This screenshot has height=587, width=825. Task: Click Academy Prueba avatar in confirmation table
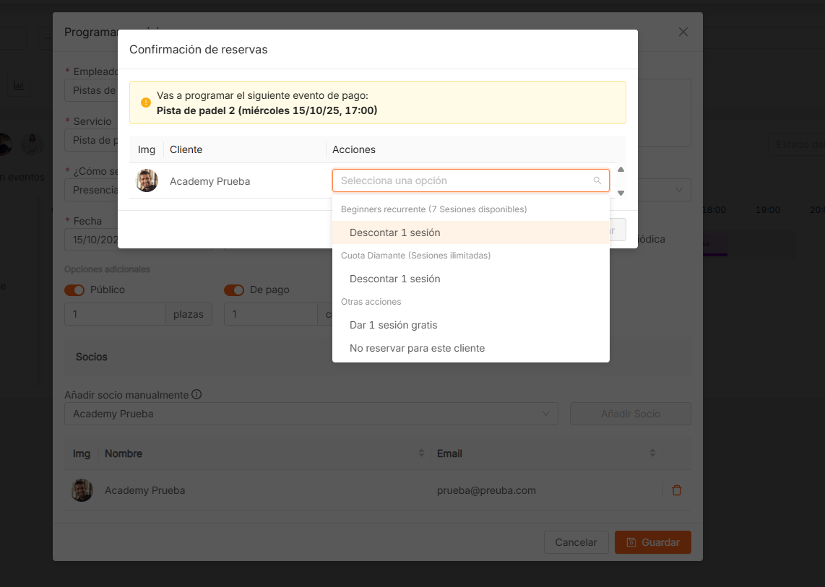coord(147,181)
